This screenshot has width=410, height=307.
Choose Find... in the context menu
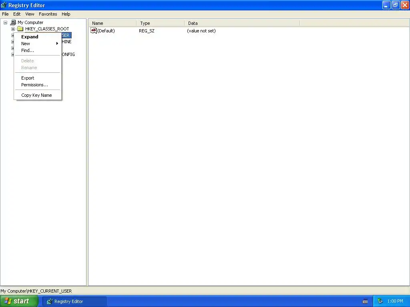point(38,50)
